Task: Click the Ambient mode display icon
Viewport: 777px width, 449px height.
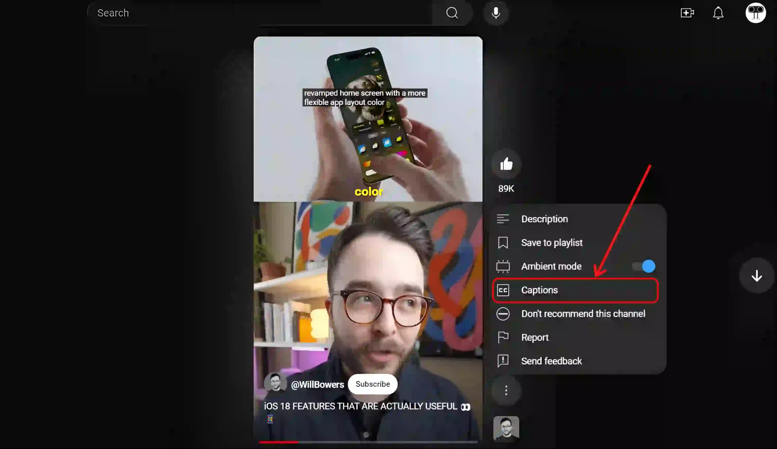Action: coord(503,266)
